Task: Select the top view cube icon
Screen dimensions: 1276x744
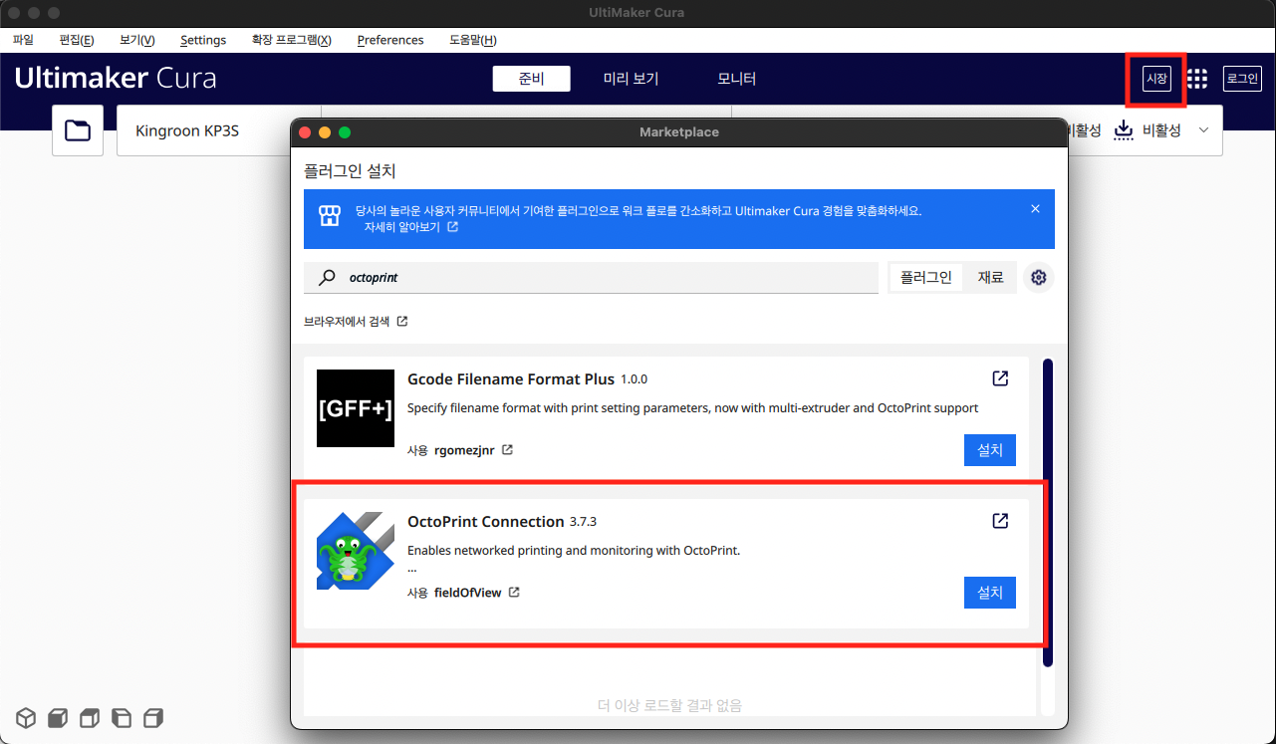Action: [x=90, y=717]
